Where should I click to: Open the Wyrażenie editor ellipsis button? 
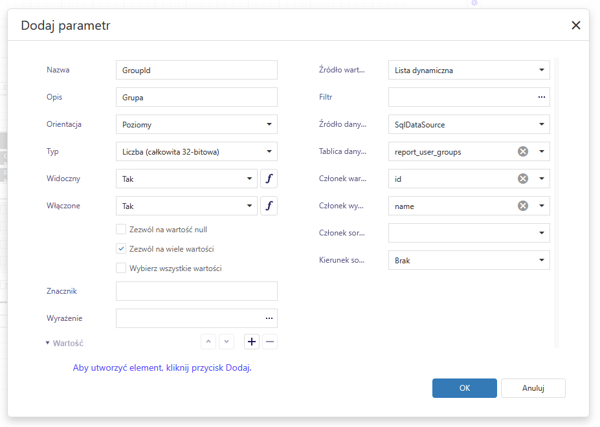coord(269,318)
